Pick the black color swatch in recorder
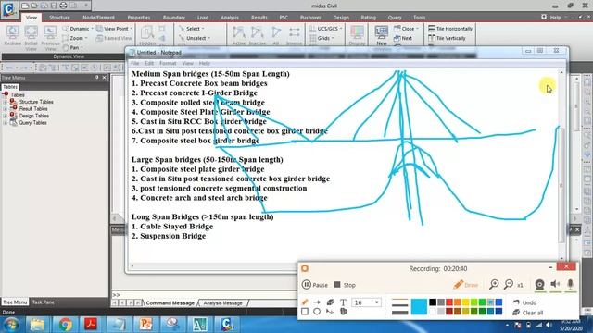This screenshot has width=593, height=333. click(x=433, y=302)
